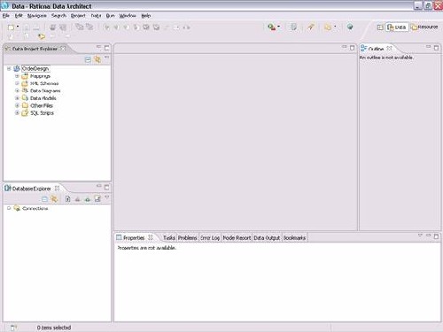Image resolution: width=443 pixels, height=332 pixels.
Task: Click the green connection icon in Database Explorer toolbar
Action: [x=88, y=199]
